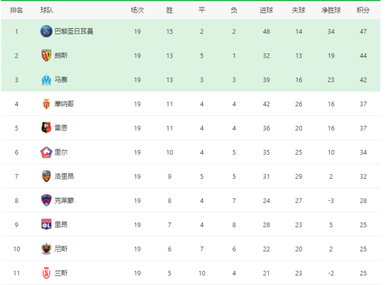
Task: Click the Lorient (洛里昂) team crest
Action: click(46, 176)
